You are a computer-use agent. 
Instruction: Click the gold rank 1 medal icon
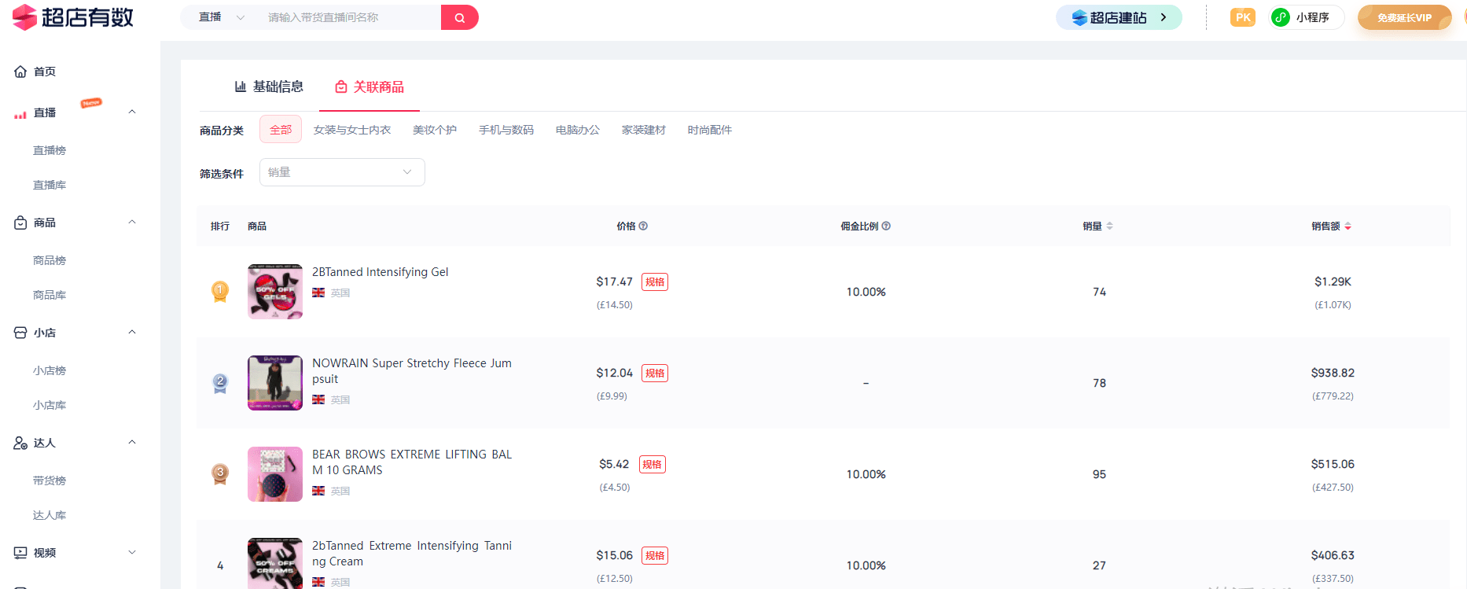pos(220,292)
